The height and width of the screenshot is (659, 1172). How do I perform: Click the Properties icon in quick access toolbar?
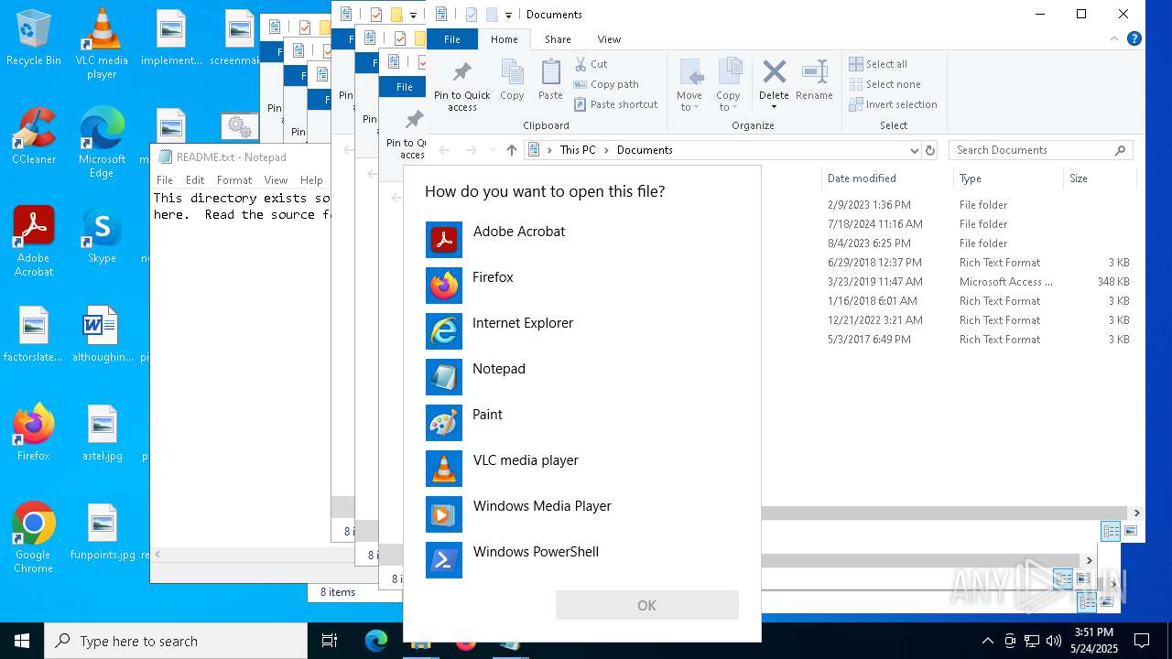472,15
